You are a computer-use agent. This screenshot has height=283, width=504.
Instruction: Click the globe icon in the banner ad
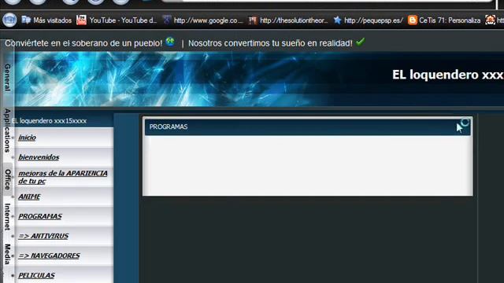tap(170, 42)
